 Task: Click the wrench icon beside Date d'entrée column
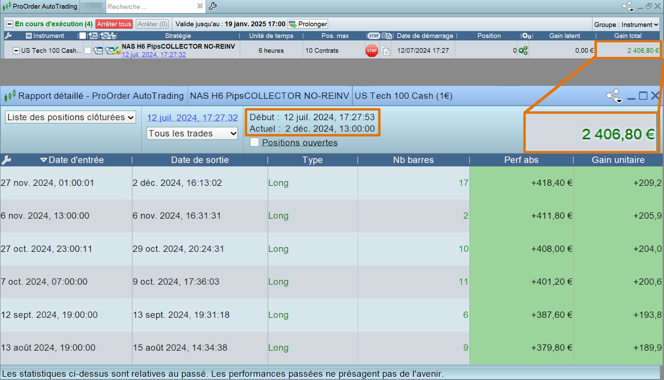(x=6, y=160)
